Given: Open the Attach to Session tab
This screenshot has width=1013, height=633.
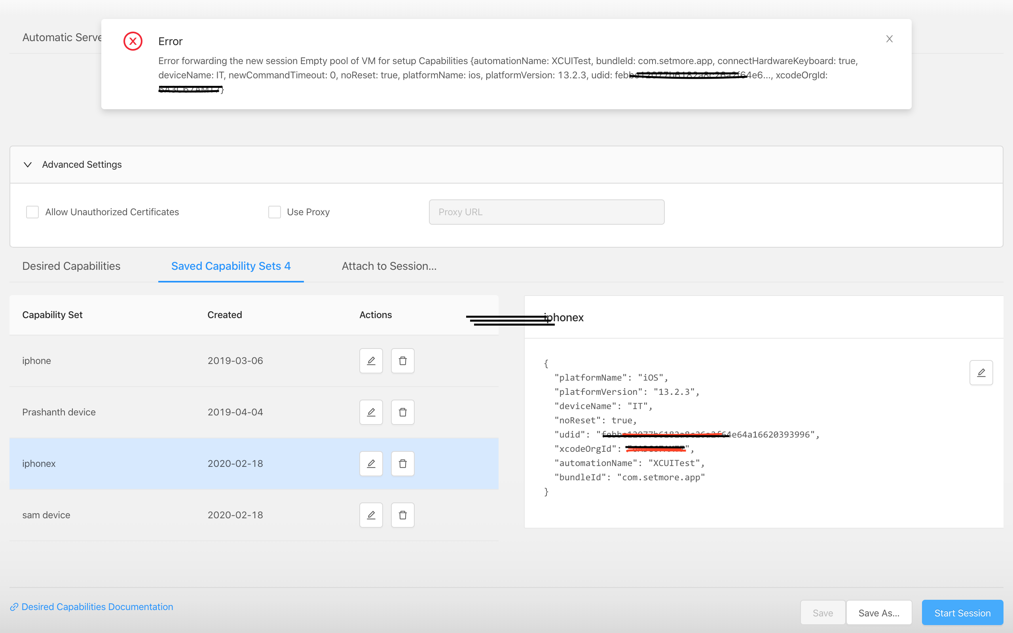Looking at the screenshot, I should 389,266.
